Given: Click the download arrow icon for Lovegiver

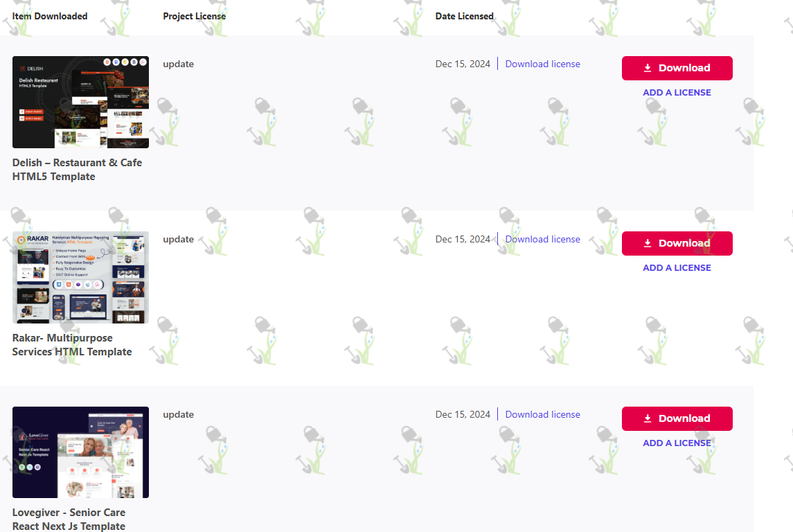Looking at the screenshot, I should (648, 418).
